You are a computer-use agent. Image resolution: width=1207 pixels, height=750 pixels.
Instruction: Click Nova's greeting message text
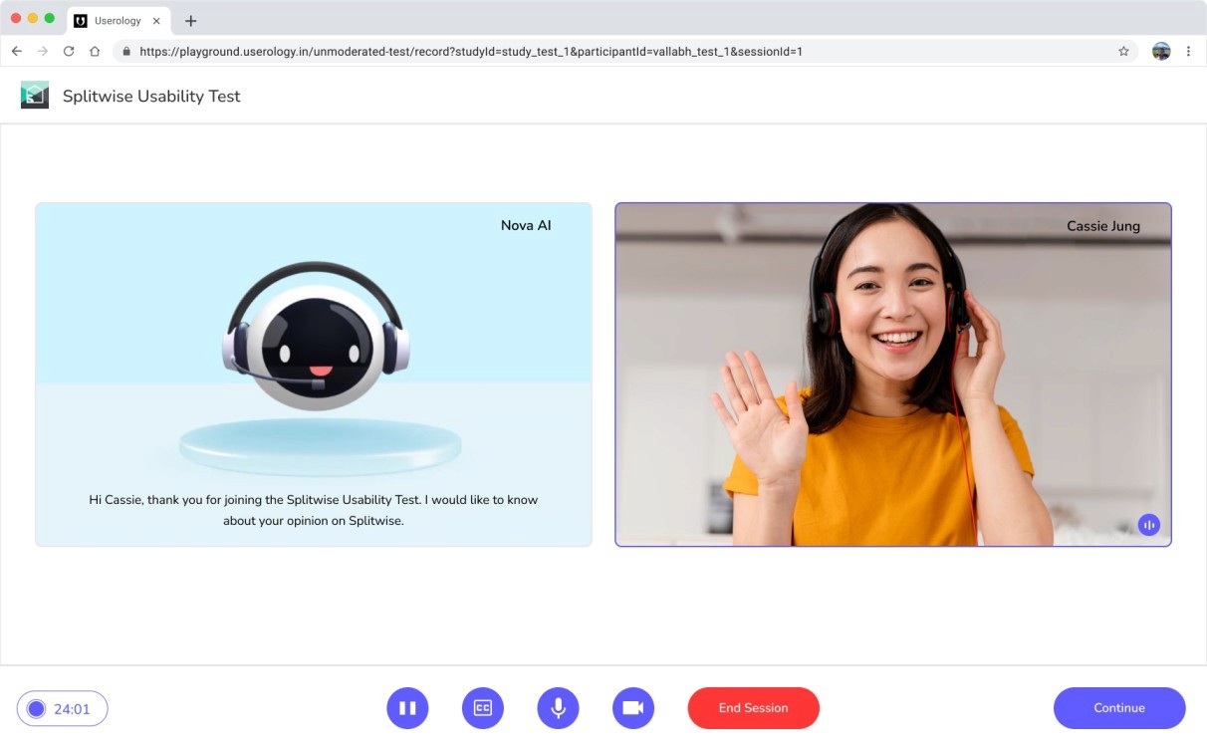point(314,510)
